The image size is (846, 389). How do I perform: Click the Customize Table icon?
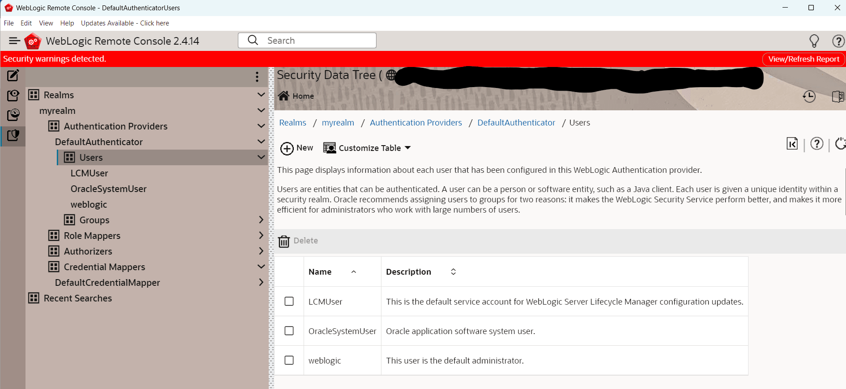click(x=330, y=148)
